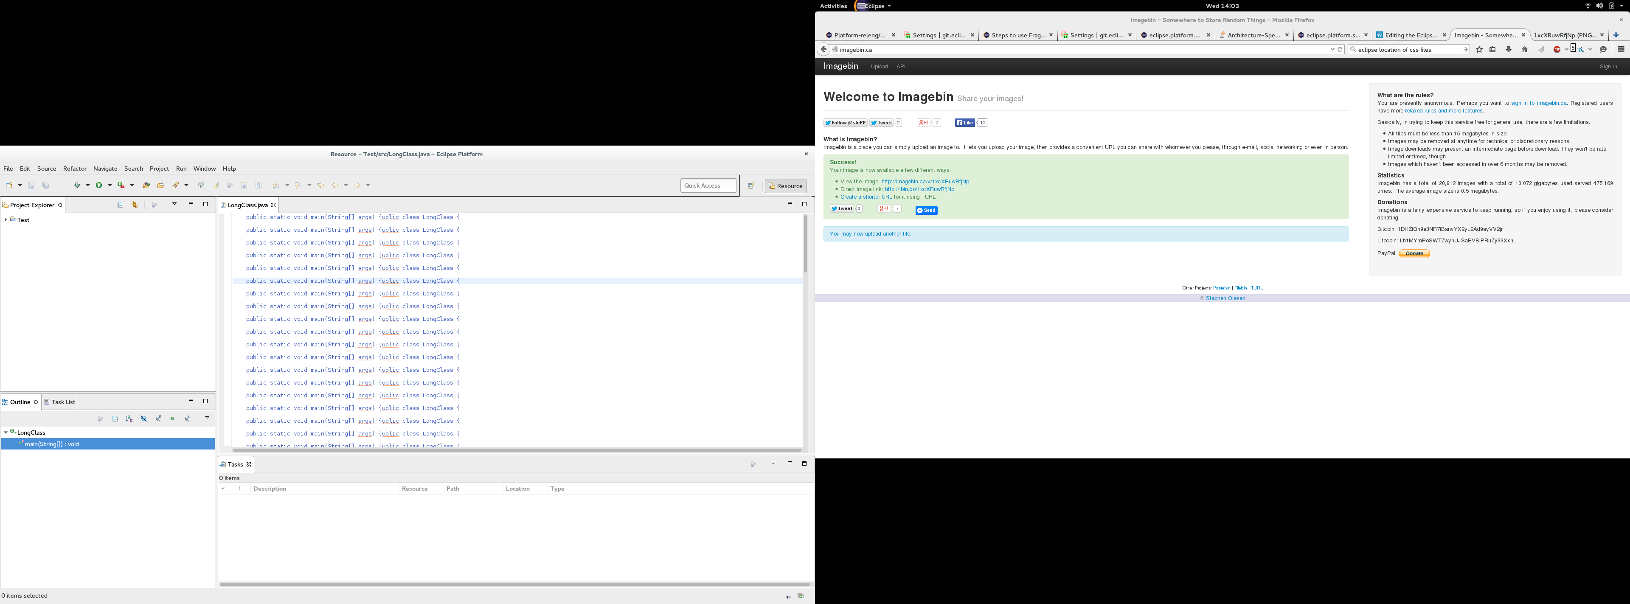The width and height of the screenshot is (1630, 604).
Task: Open the dropdown arrow beside the Run button
Action: pyautogui.click(x=110, y=185)
